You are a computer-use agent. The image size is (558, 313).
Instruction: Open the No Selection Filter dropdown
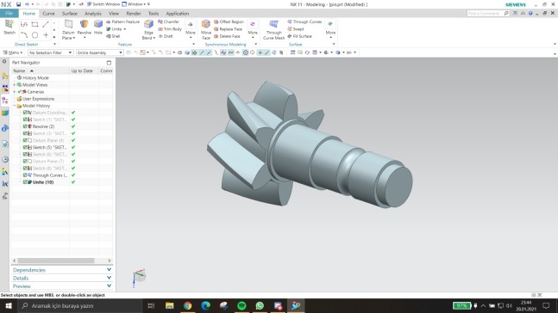click(x=50, y=52)
